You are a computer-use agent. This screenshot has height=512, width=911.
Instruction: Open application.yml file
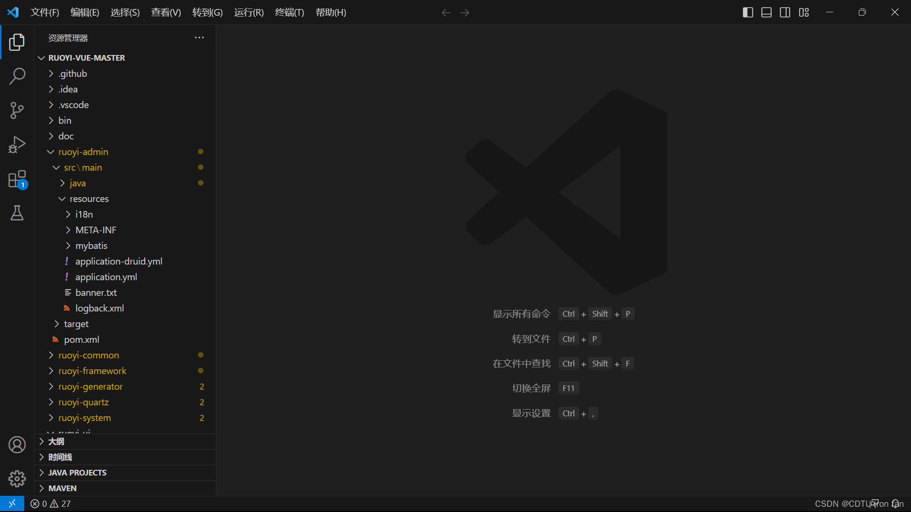106,277
